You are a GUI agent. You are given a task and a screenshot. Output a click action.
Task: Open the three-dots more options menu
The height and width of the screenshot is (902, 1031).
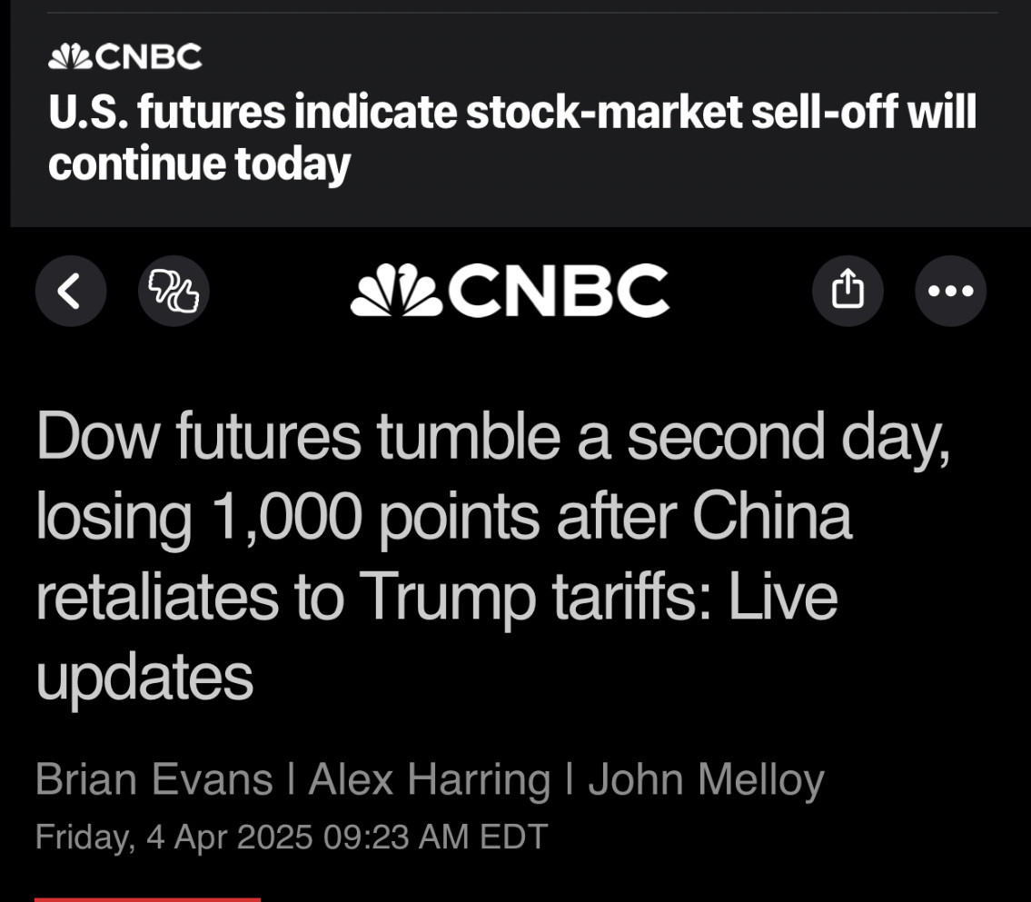click(950, 291)
